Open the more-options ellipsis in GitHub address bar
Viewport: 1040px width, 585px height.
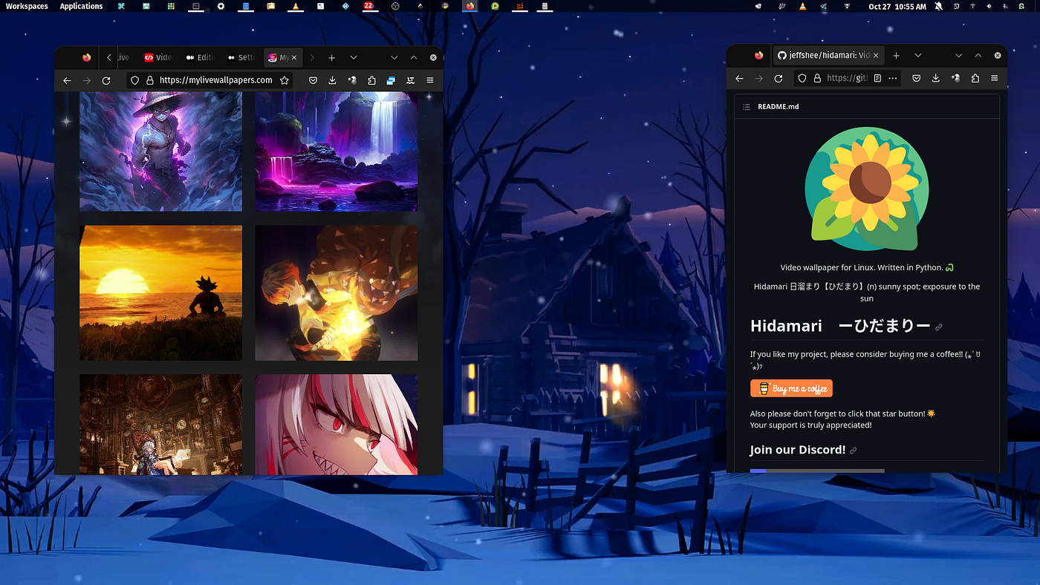(x=892, y=78)
